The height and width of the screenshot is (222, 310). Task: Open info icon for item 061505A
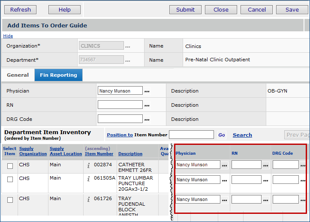[x=88, y=179]
